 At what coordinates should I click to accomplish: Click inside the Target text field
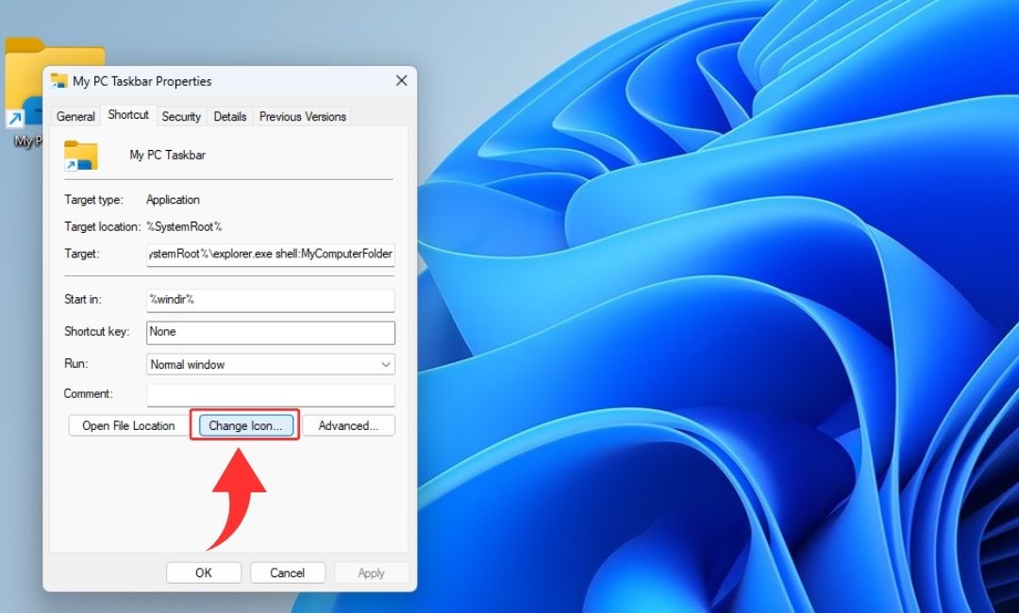tap(270, 255)
